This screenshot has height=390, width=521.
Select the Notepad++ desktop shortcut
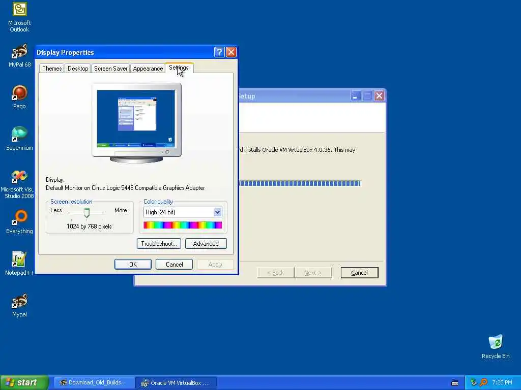coord(20,264)
